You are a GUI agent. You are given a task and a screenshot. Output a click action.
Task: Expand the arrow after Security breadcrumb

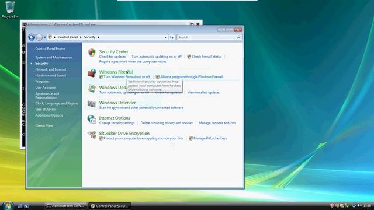click(x=98, y=37)
